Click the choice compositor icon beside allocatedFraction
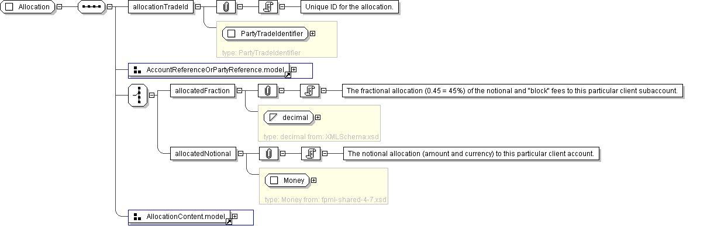This screenshot has width=707, height=226. pyautogui.click(x=137, y=94)
